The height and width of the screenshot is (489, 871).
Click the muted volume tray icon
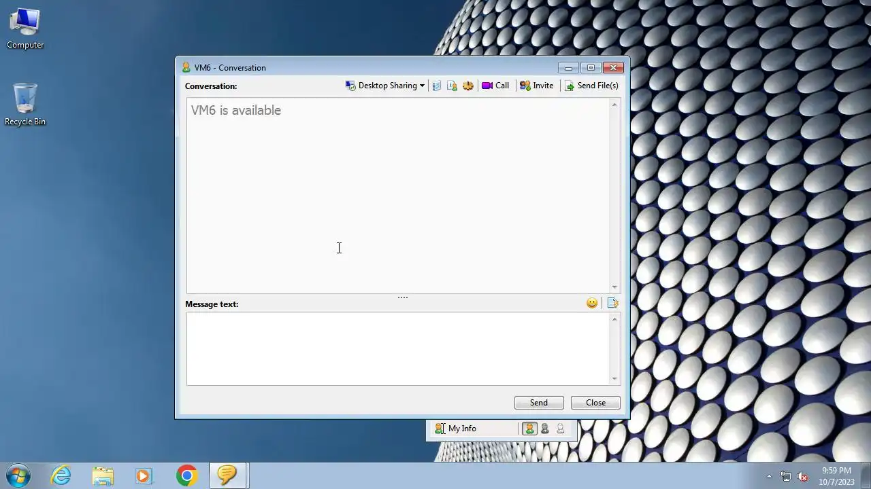[x=802, y=476]
